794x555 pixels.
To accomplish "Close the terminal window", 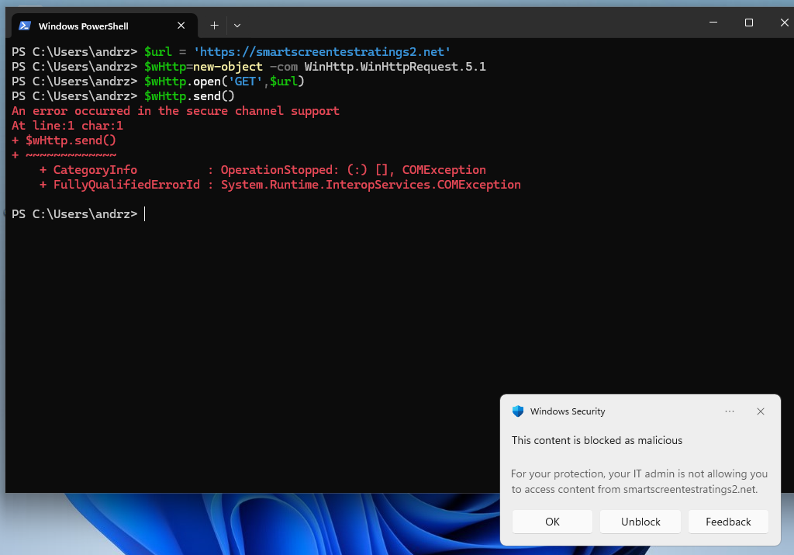I will pyautogui.click(x=784, y=23).
